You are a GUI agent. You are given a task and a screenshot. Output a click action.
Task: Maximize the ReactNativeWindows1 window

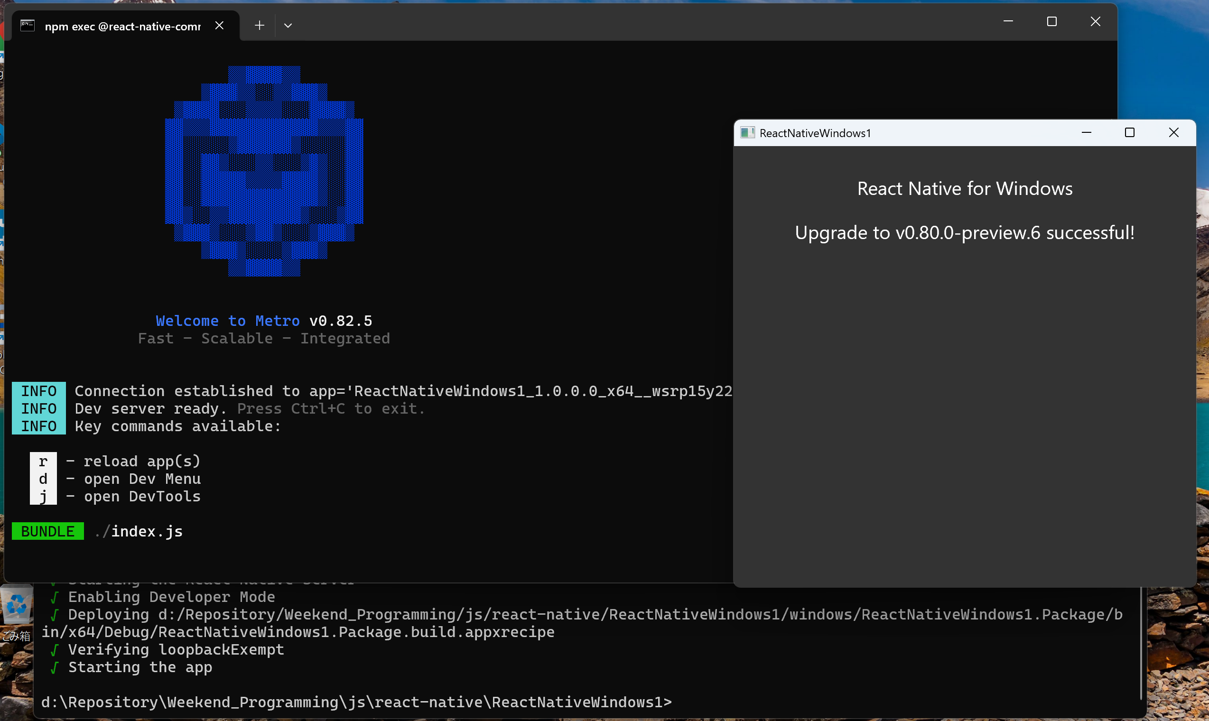pos(1130,132)
